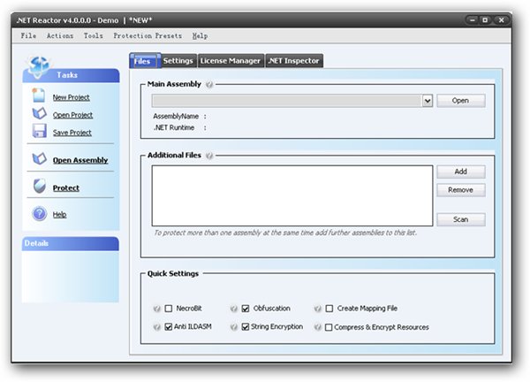
Task: Click the help icon next to Obfuscation
Action: pos(234,309)
